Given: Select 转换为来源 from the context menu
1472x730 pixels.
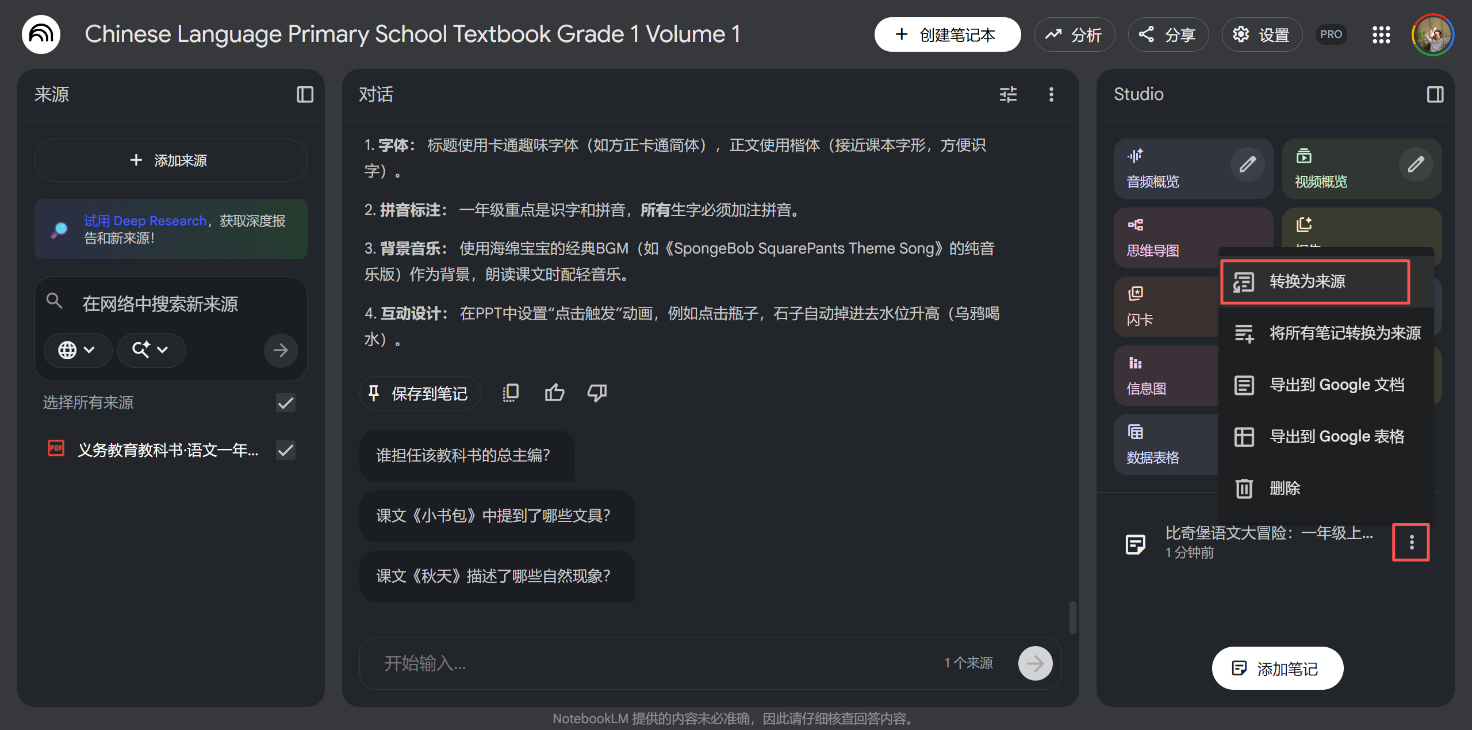Looking at the screenshot, I should coord(1315,282).
